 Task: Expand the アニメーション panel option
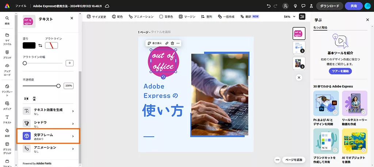click(48, 149)
